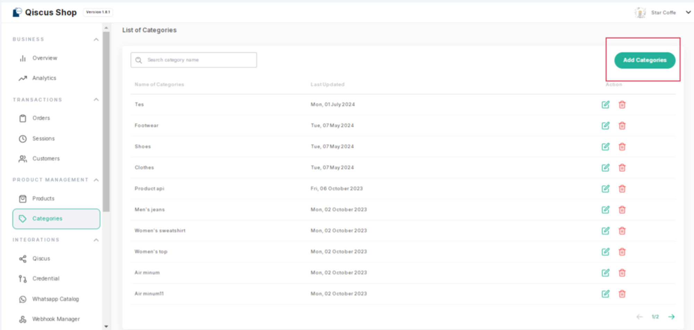The image size is (694, 330).
Task: Edit the Tes category
Action: pyautogui.click(x=606, y=105)
